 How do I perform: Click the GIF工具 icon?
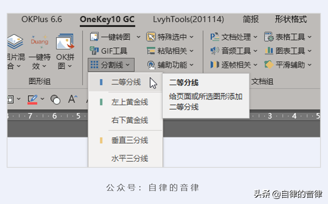point(94,51)
